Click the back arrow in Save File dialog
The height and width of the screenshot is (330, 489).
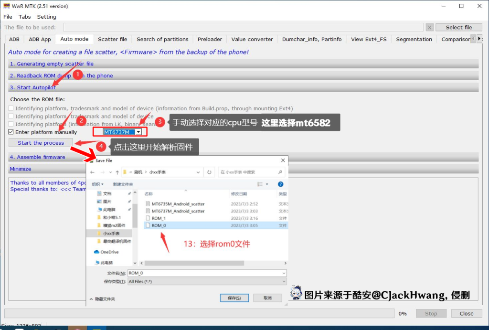pyautogui.click(x=92, y=172)
